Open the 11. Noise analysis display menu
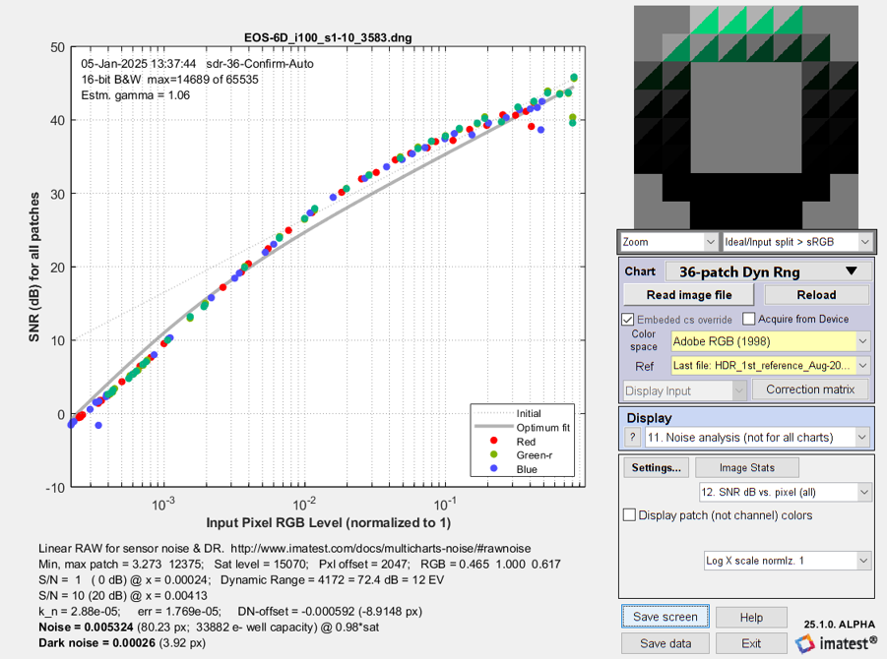The height and width of the screenshot is (659, 887). pyautogui.click(x=757, y=437)
